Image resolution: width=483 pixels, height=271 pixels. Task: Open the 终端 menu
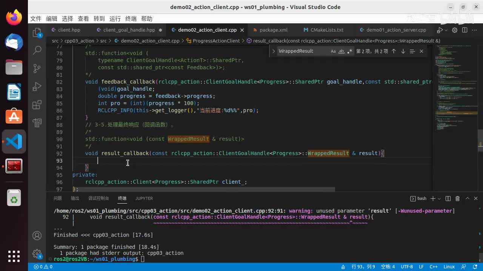coord(131,19)
